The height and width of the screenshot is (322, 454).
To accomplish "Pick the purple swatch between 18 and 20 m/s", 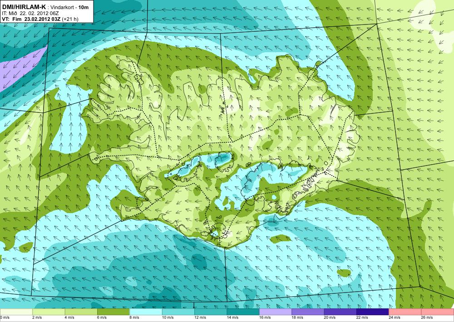I will coord(308,312).
